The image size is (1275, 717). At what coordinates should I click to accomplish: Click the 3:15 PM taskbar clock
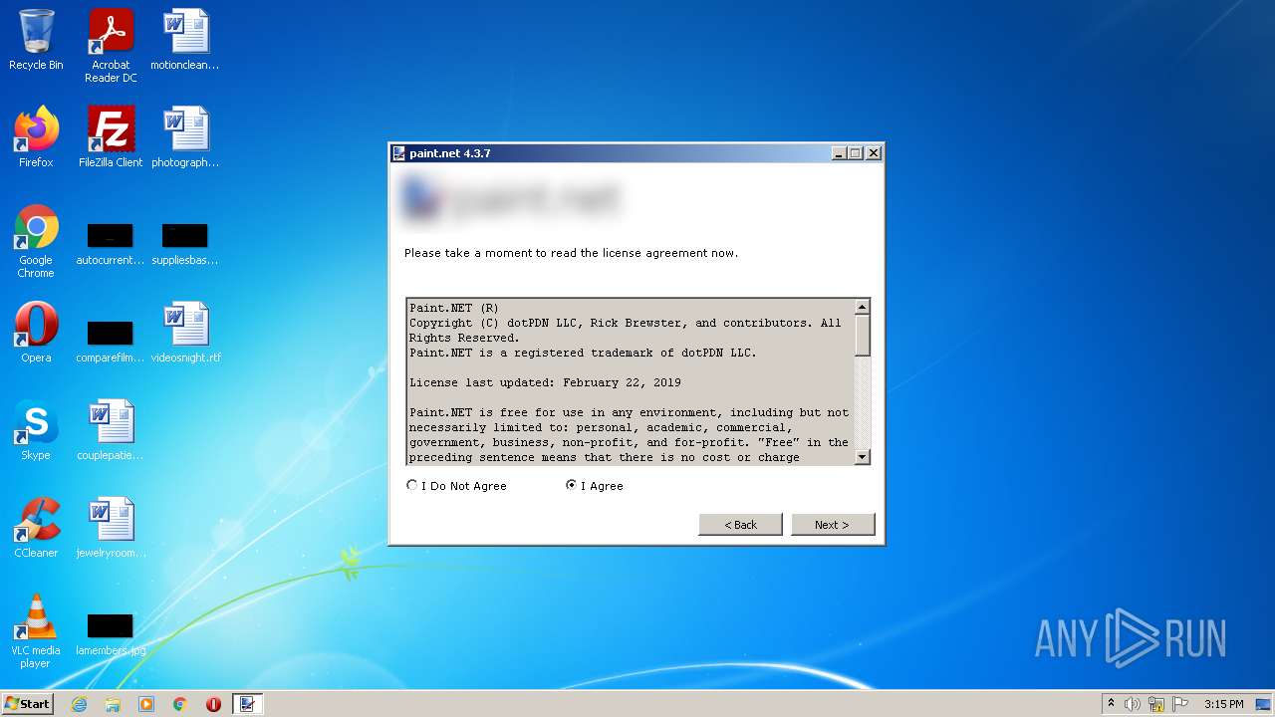click(1223, 704)
